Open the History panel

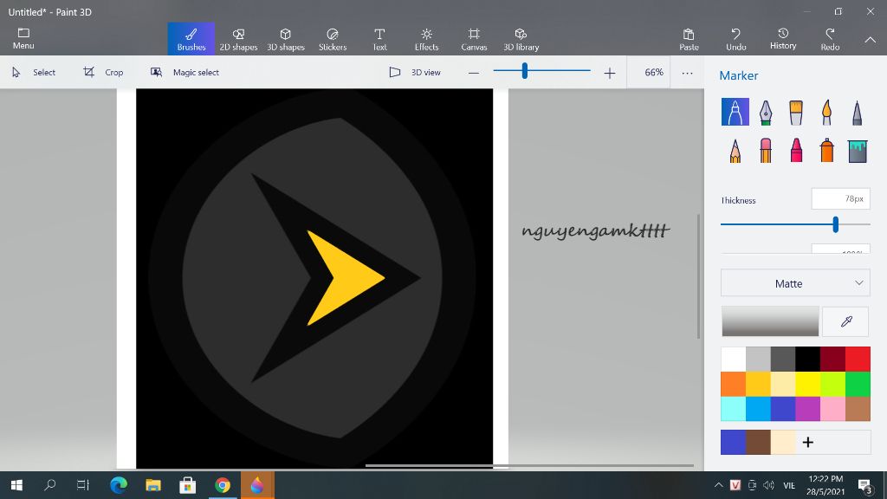783,39
